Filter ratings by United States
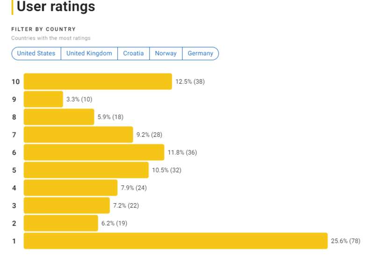374x255 pixels. pos(36,53)
